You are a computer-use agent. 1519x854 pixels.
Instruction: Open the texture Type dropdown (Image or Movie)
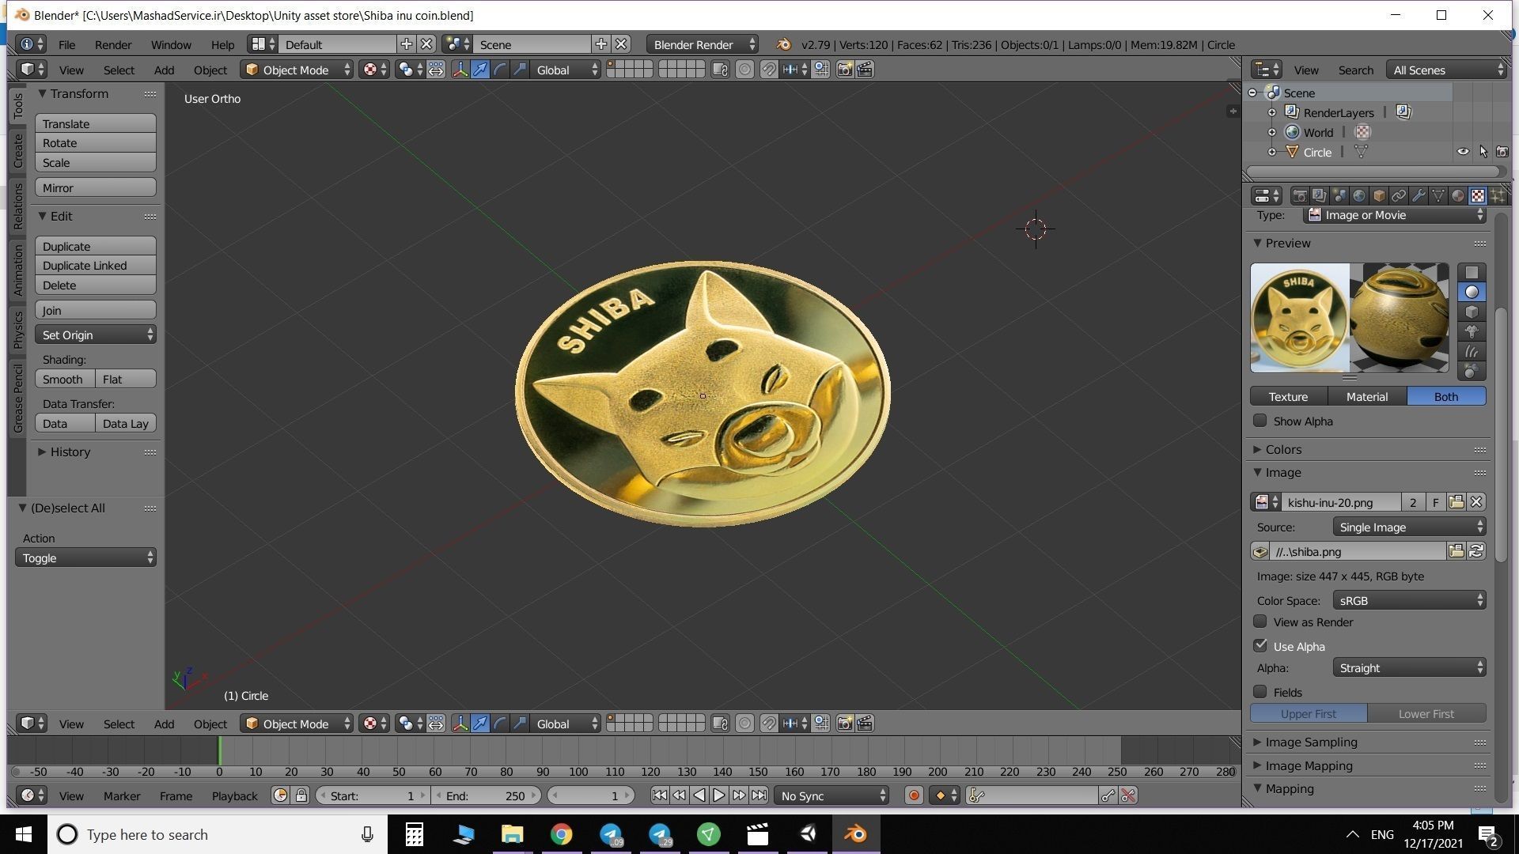point(1395,215)
